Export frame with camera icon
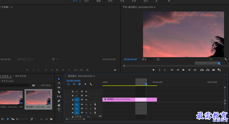 coord(214,70)
